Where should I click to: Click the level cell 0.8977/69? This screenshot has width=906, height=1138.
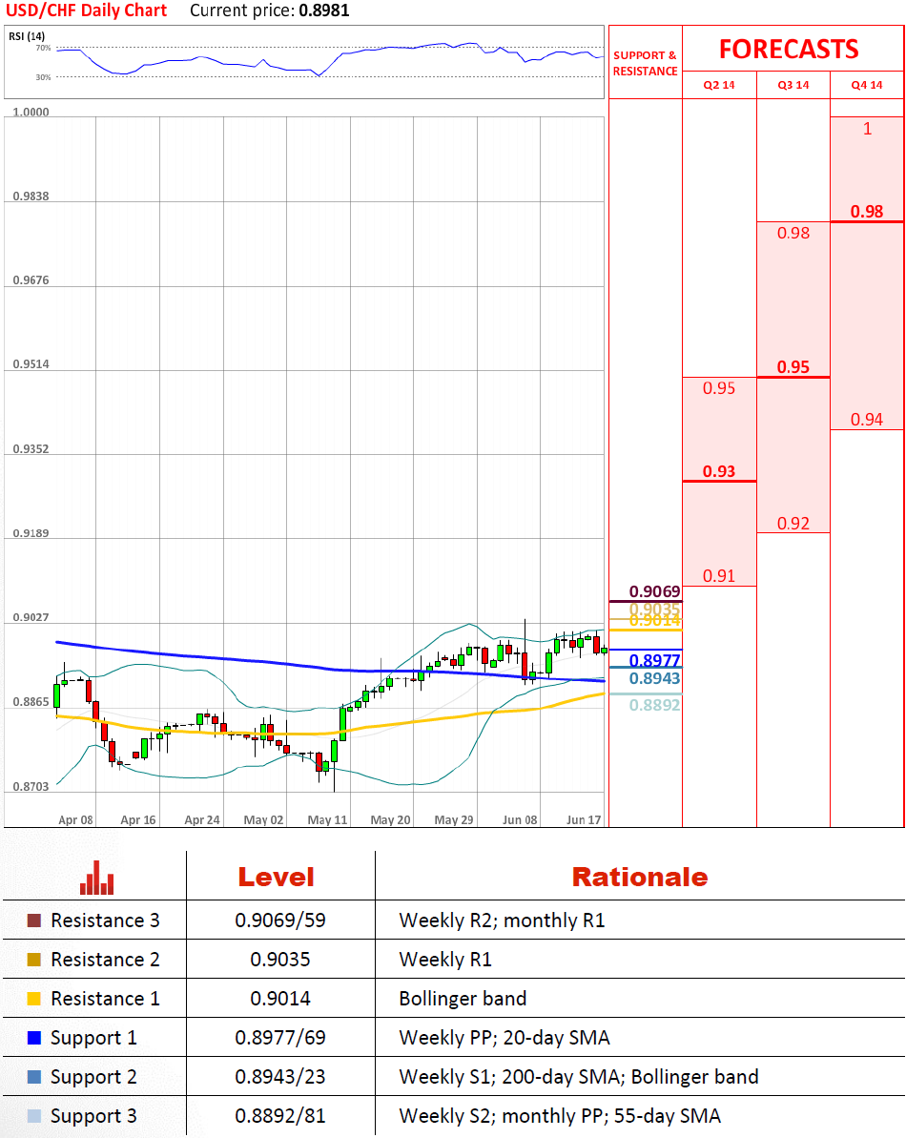(x=280, y=1038)
